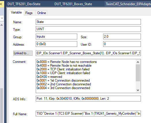Open the left panel dropdown arrow
Image resolution: width=151 pixels, height=123 pixels.
click(x=2, y=18)
